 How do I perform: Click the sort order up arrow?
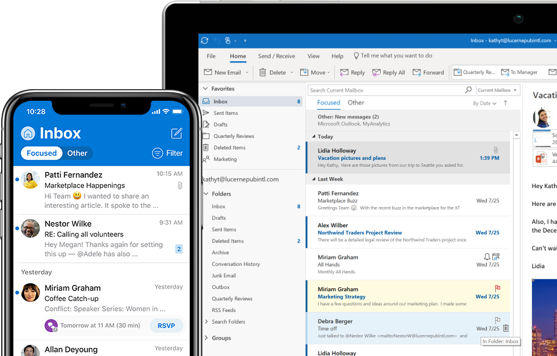point(505,103)
